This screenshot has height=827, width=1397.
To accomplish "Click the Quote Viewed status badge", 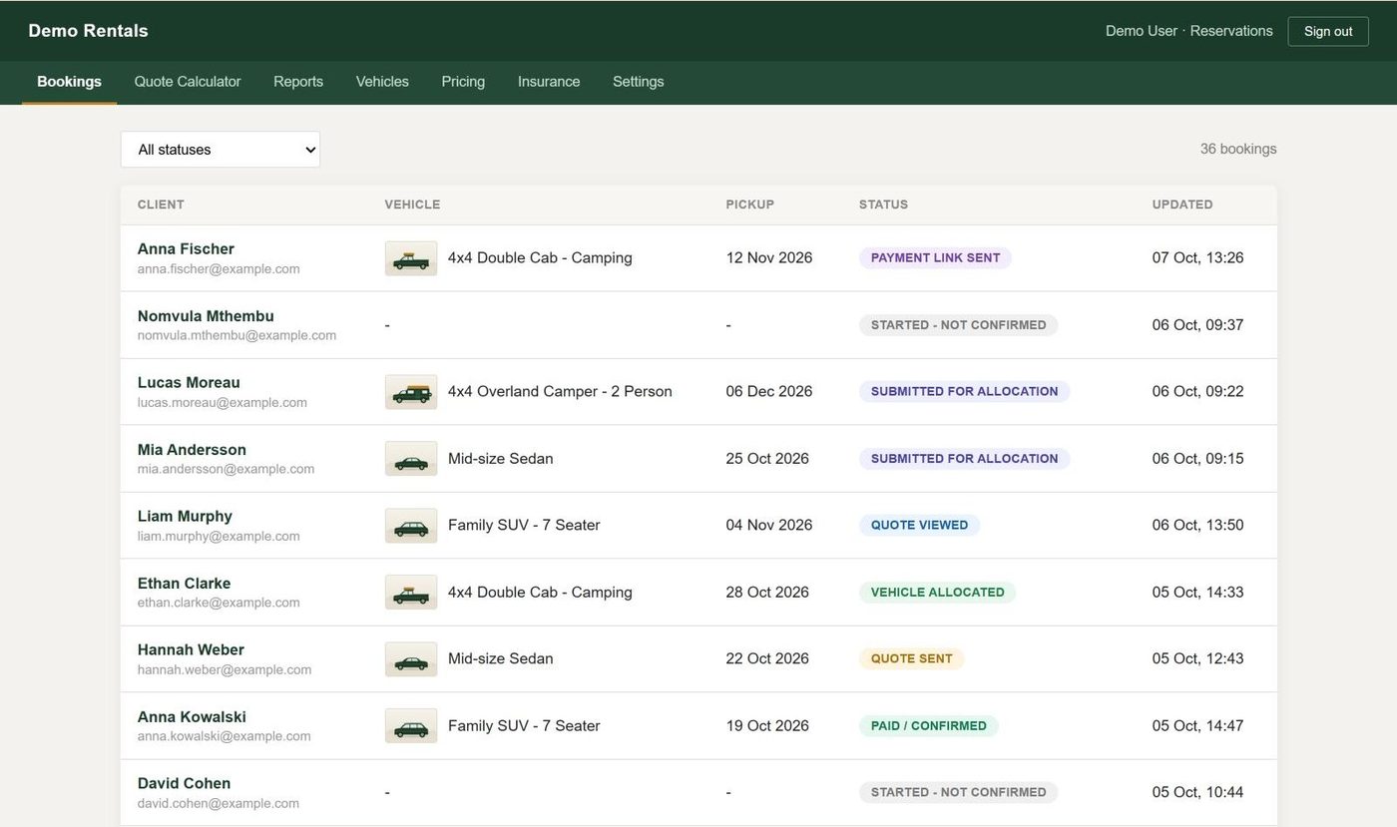I will coord(919,525).
